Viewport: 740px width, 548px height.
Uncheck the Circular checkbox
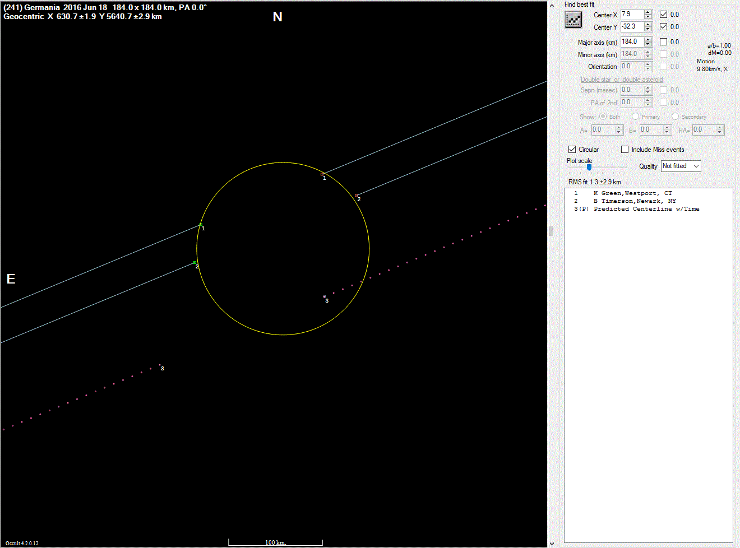572,150
